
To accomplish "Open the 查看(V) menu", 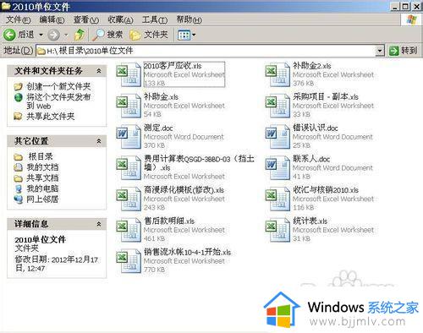I will pyautogui.click(x=86, y=20).
